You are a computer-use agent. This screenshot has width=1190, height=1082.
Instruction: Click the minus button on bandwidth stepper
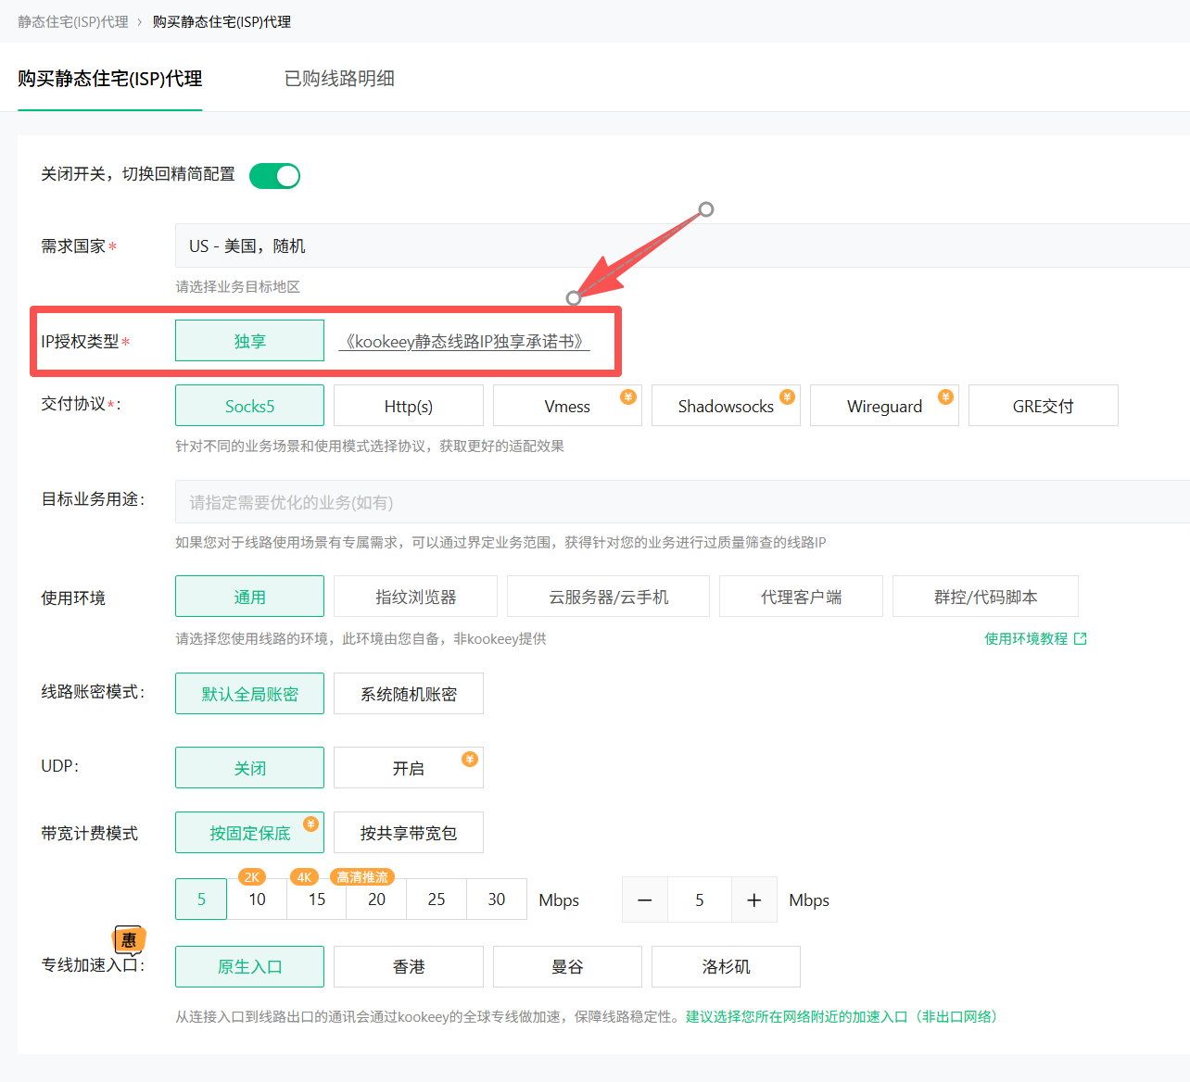coord(645,900)
